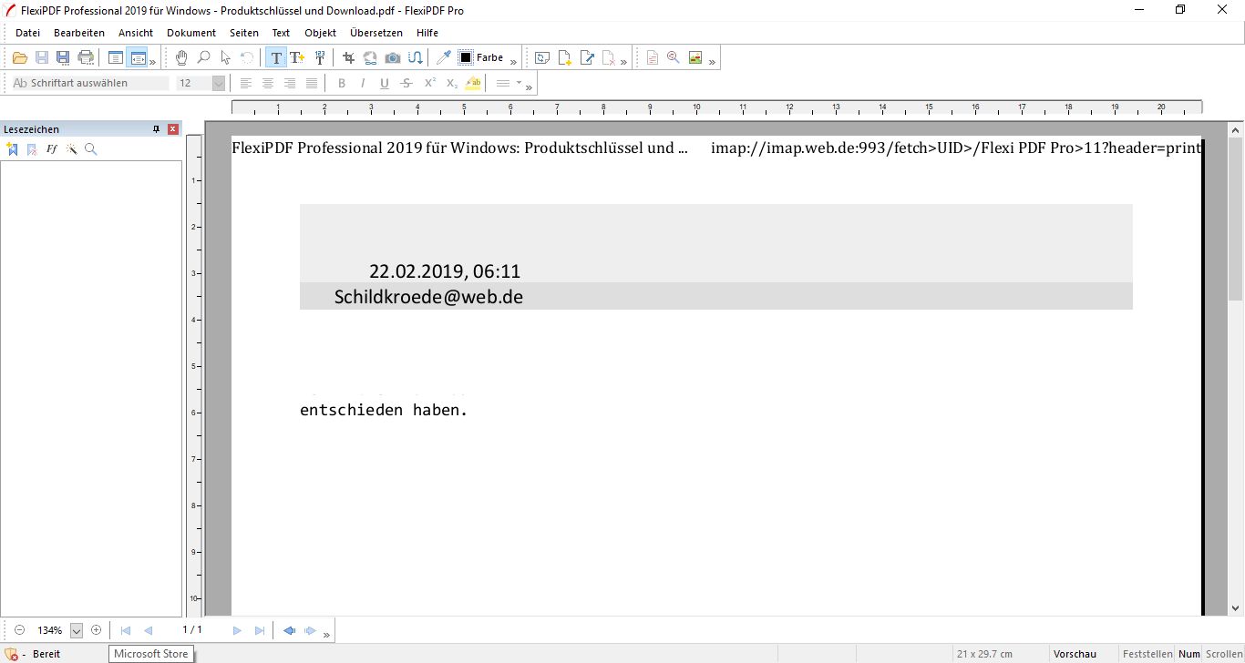Add a new bookmark in Lesezeichen panel

pyautogui.click(x=12, y=149)
